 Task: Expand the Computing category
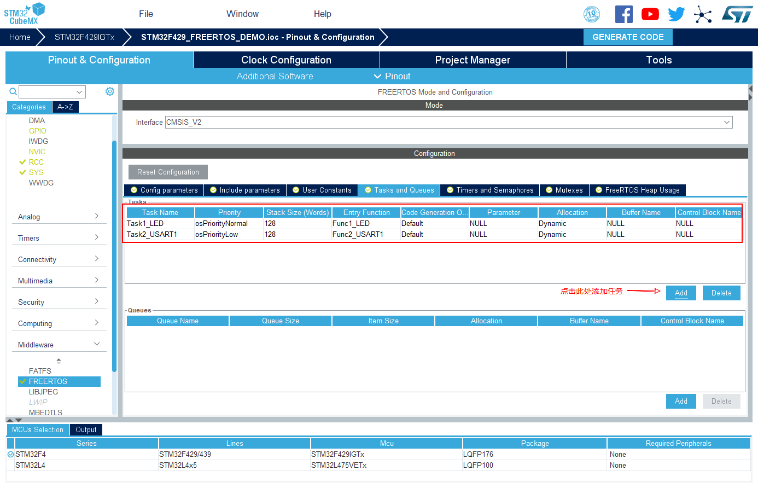coord(59,323)
